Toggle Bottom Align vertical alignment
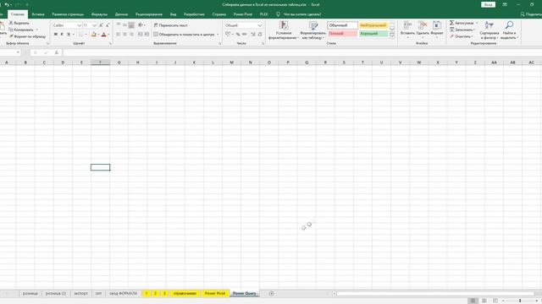Viewport: 542px width, 304px height. 131,24
